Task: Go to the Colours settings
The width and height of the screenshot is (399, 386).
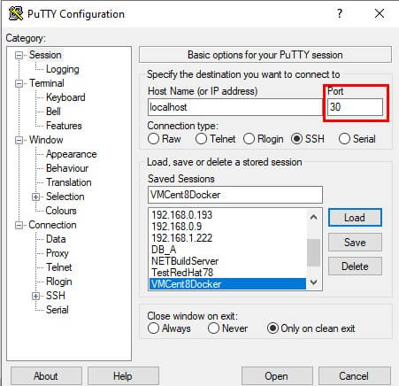Action: pos(61,211)
